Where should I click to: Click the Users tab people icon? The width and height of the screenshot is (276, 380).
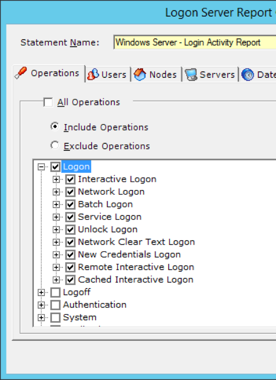click(x=93, y=74)
